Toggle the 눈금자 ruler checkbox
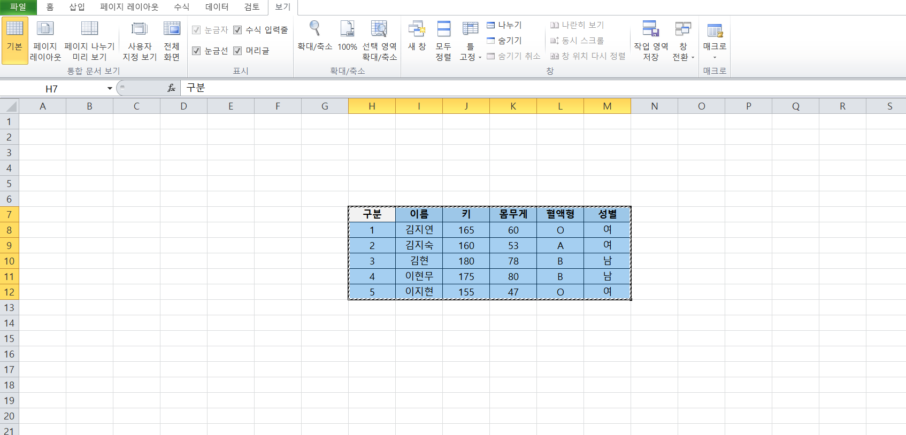 (196, 30)
